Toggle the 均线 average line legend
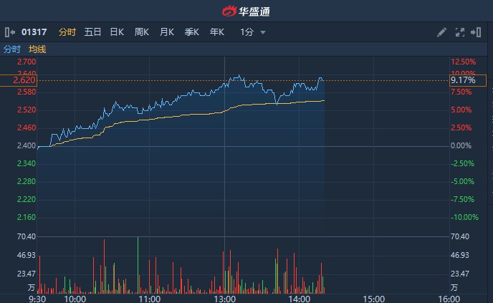 coord(37,49)
